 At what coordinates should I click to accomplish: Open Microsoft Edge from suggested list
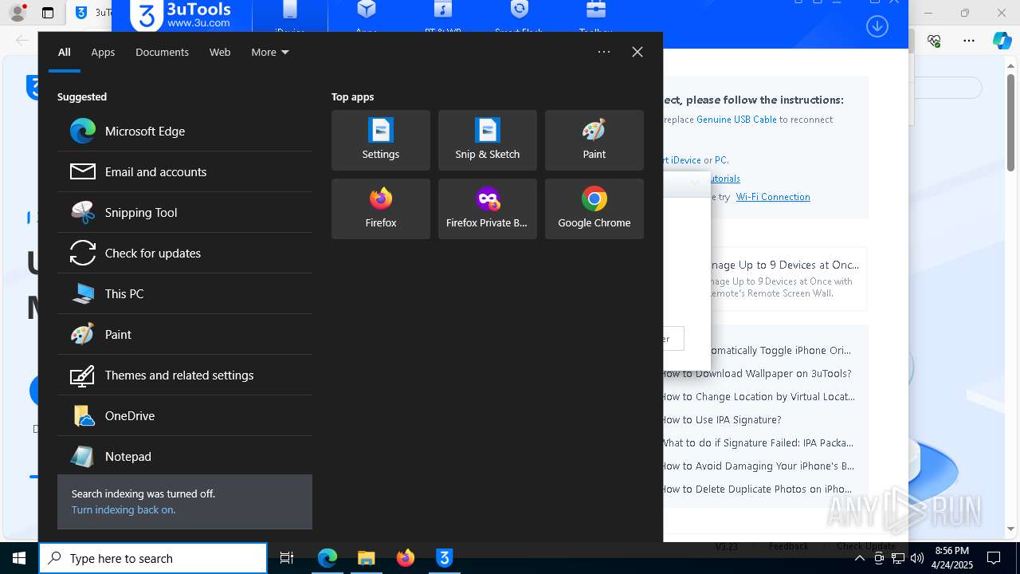tap(185, 131)
